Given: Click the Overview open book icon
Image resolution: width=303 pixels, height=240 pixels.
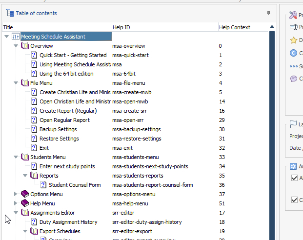Looking at the screenshot, I should click(x=25, y=46).
